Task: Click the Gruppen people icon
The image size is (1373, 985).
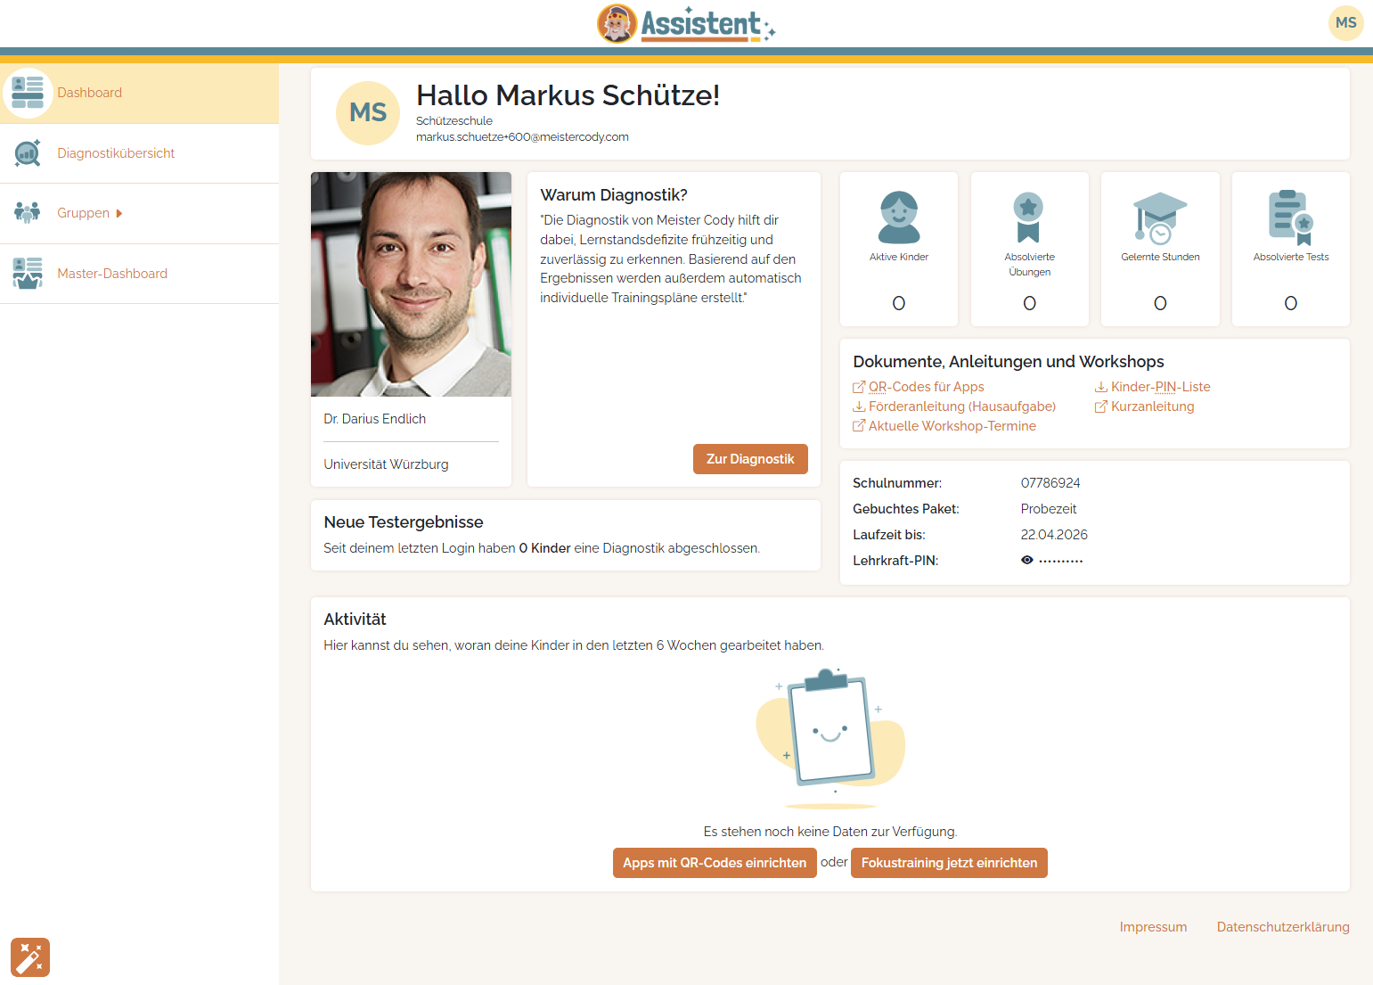Action: coord(28,213)
